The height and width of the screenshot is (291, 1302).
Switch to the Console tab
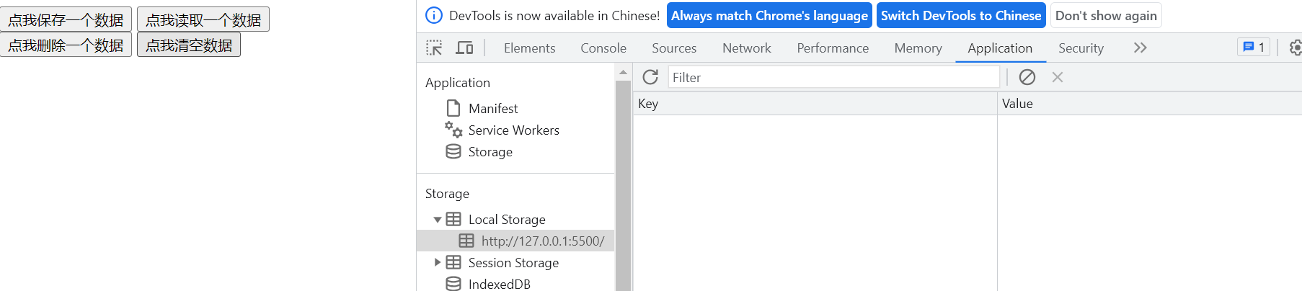(x=603, y=48)
